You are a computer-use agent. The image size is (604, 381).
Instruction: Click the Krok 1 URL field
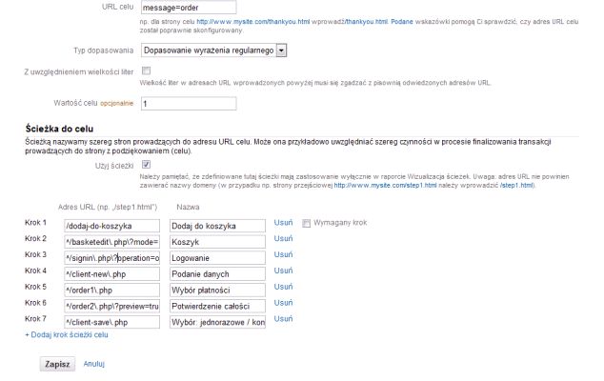tap(111, 226)
